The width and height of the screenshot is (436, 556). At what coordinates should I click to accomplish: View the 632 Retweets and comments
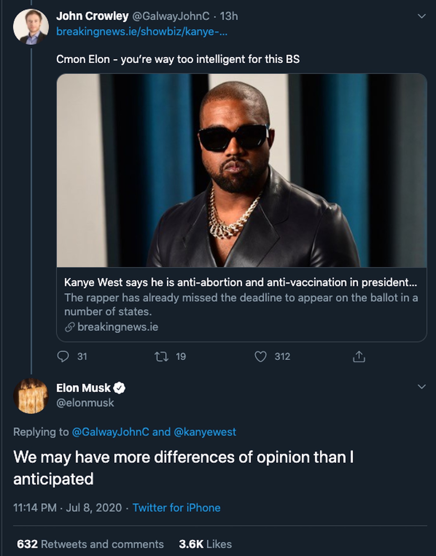click(90, 544)
